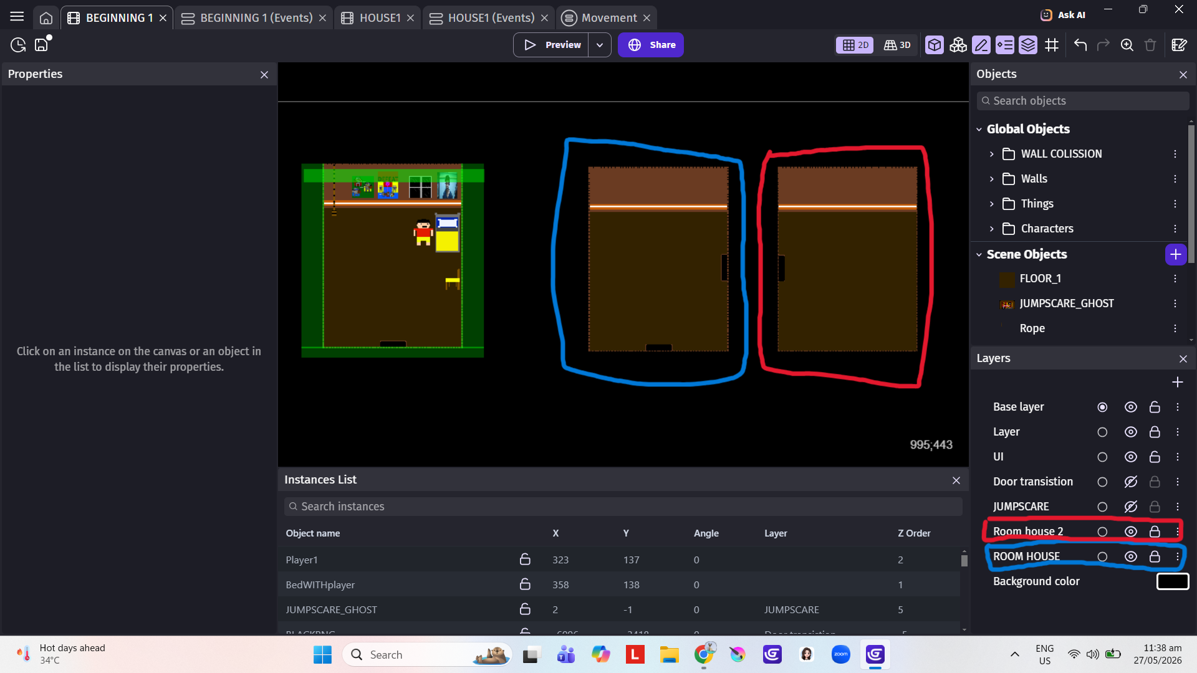
Task: Show the Door transition layer
Action: [x=1130, y=482]
